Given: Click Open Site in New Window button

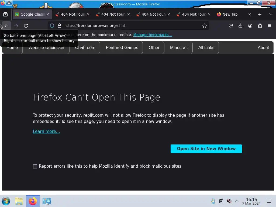Looking at the screenshot, I should point(206,149).
